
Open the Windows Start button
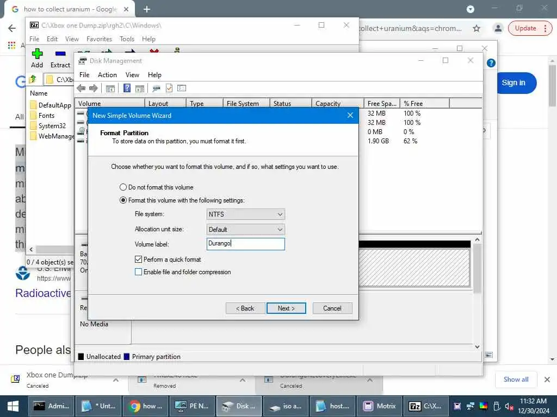point(13,406)
